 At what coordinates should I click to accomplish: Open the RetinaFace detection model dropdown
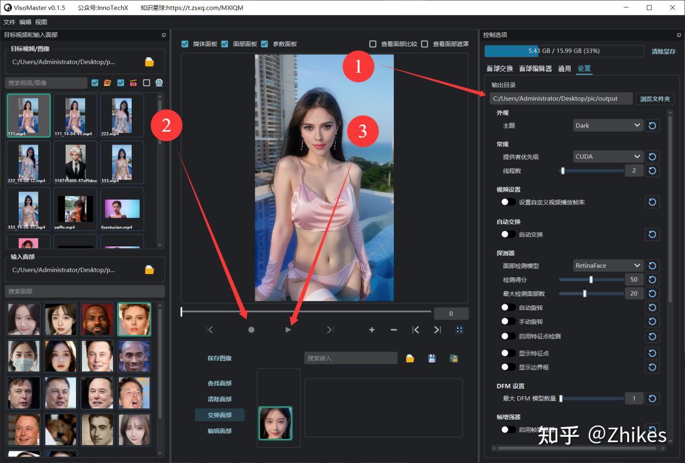pyautogui.click(x=608, y=265)
